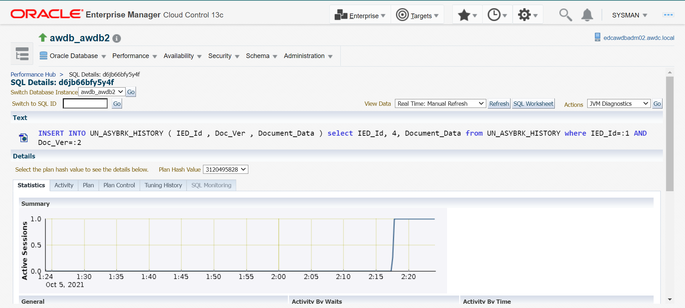Select the Statistics tab

tap(31, 185)
